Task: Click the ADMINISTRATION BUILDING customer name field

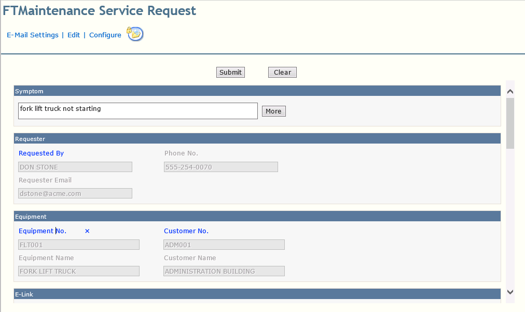Action: tap(224, 271)
